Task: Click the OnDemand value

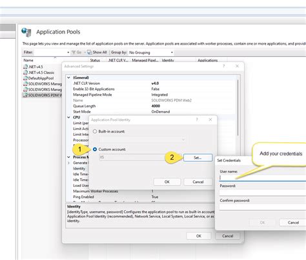Action: pyautogui.click(x=161, y=112)
